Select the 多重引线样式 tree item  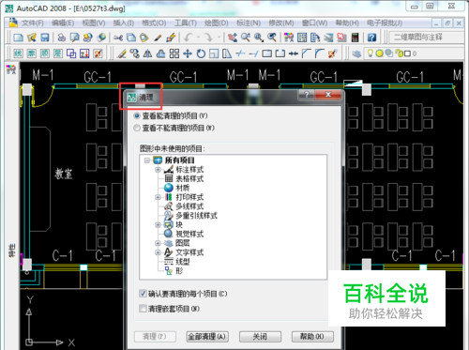click(196, 216)
